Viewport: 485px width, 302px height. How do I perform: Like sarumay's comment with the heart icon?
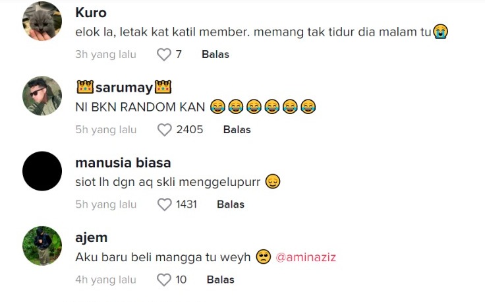[165, 130]
